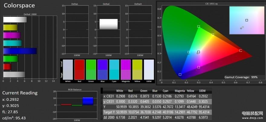266x122 pixels.
Task: Click the red bar in DeltaE 2000 chart
Action: (x=7, y=67)
